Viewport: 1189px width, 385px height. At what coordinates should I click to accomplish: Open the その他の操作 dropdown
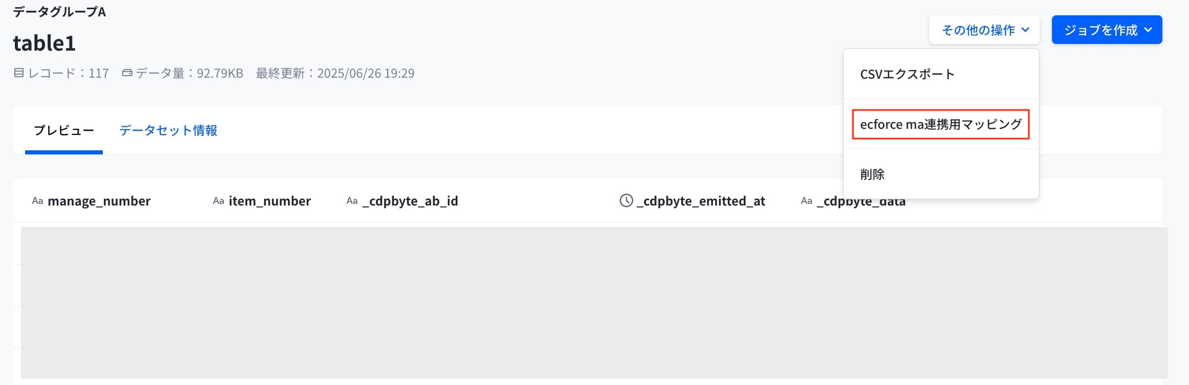[x=984, y=30]
